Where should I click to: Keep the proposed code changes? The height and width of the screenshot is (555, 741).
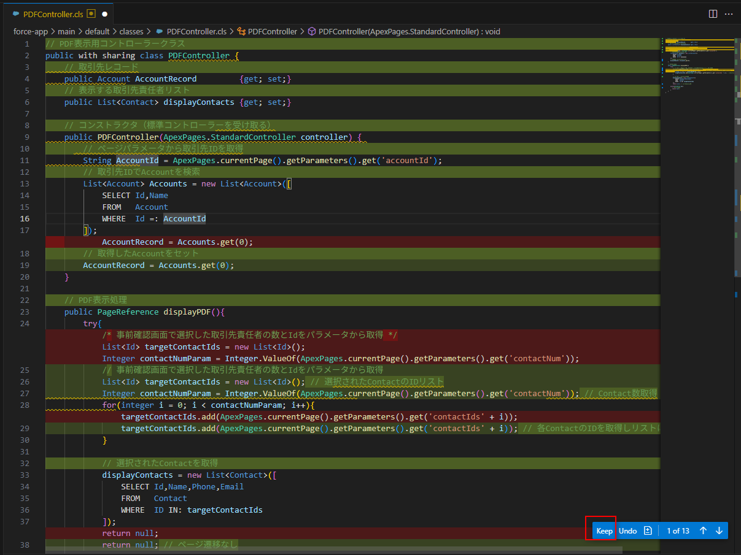(x=604, y=530)
